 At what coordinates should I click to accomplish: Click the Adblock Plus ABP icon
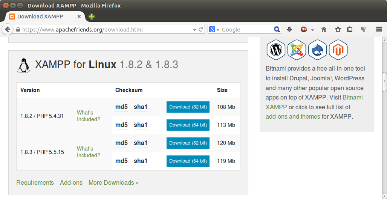[x=304, y=29]
